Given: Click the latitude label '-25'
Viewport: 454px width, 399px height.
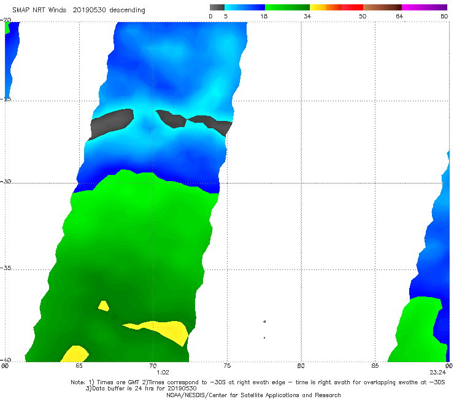Looking at the screenshot, I should [x=6, y=99].
